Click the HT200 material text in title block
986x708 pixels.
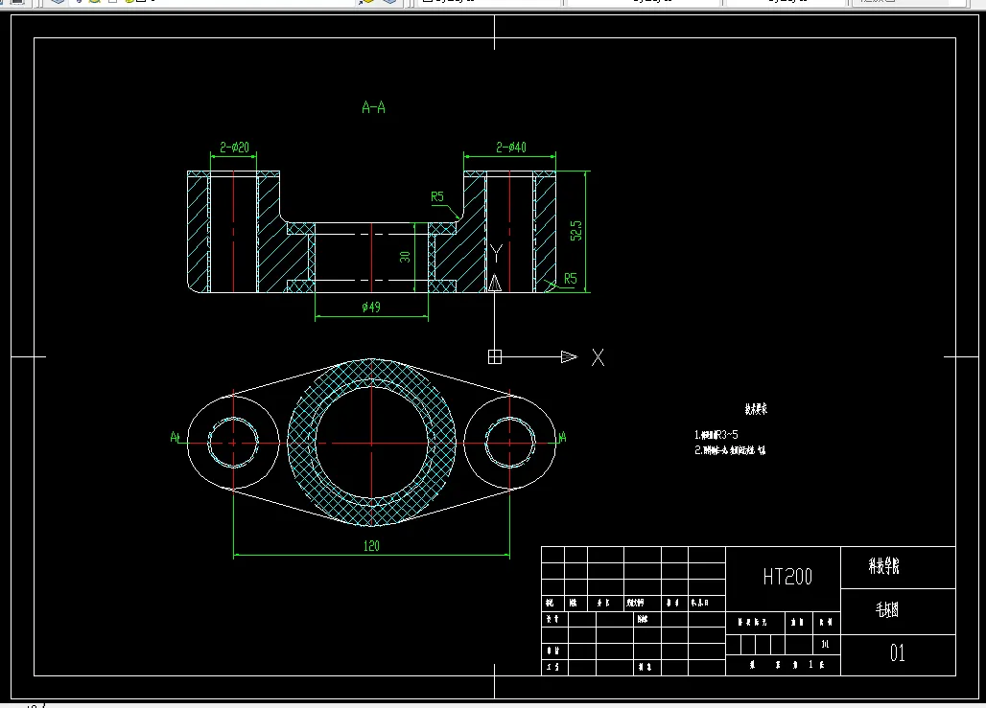click(x=787, y=576)
